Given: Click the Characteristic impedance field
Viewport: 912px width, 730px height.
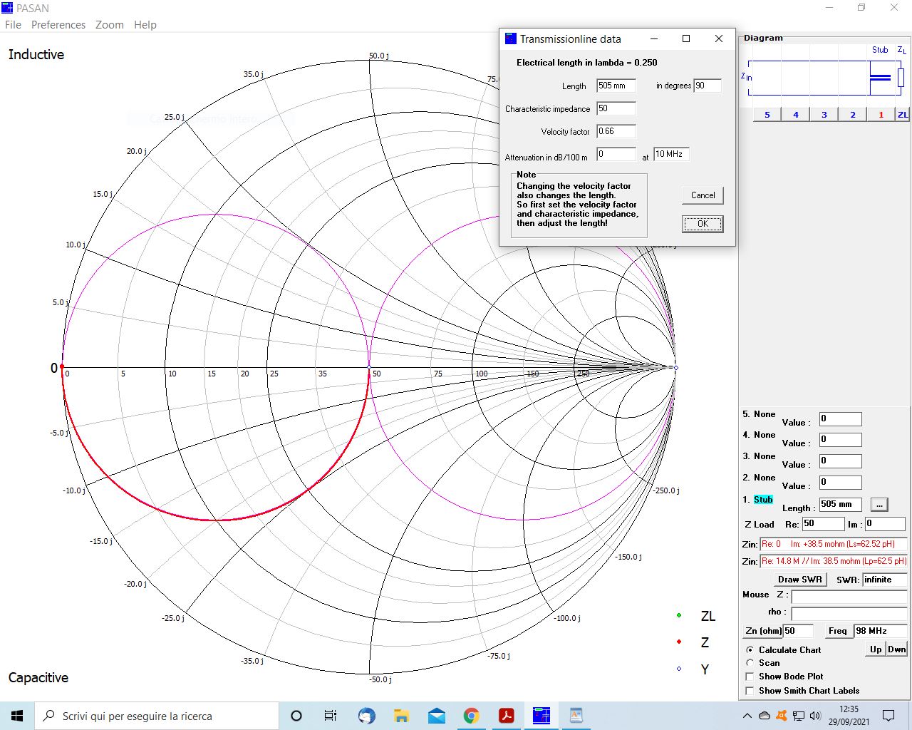Looking at the screenshot, I should (616, 108).
